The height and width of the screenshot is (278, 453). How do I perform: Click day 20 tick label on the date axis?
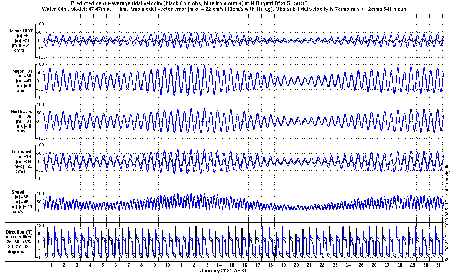(x=296, y=265)
